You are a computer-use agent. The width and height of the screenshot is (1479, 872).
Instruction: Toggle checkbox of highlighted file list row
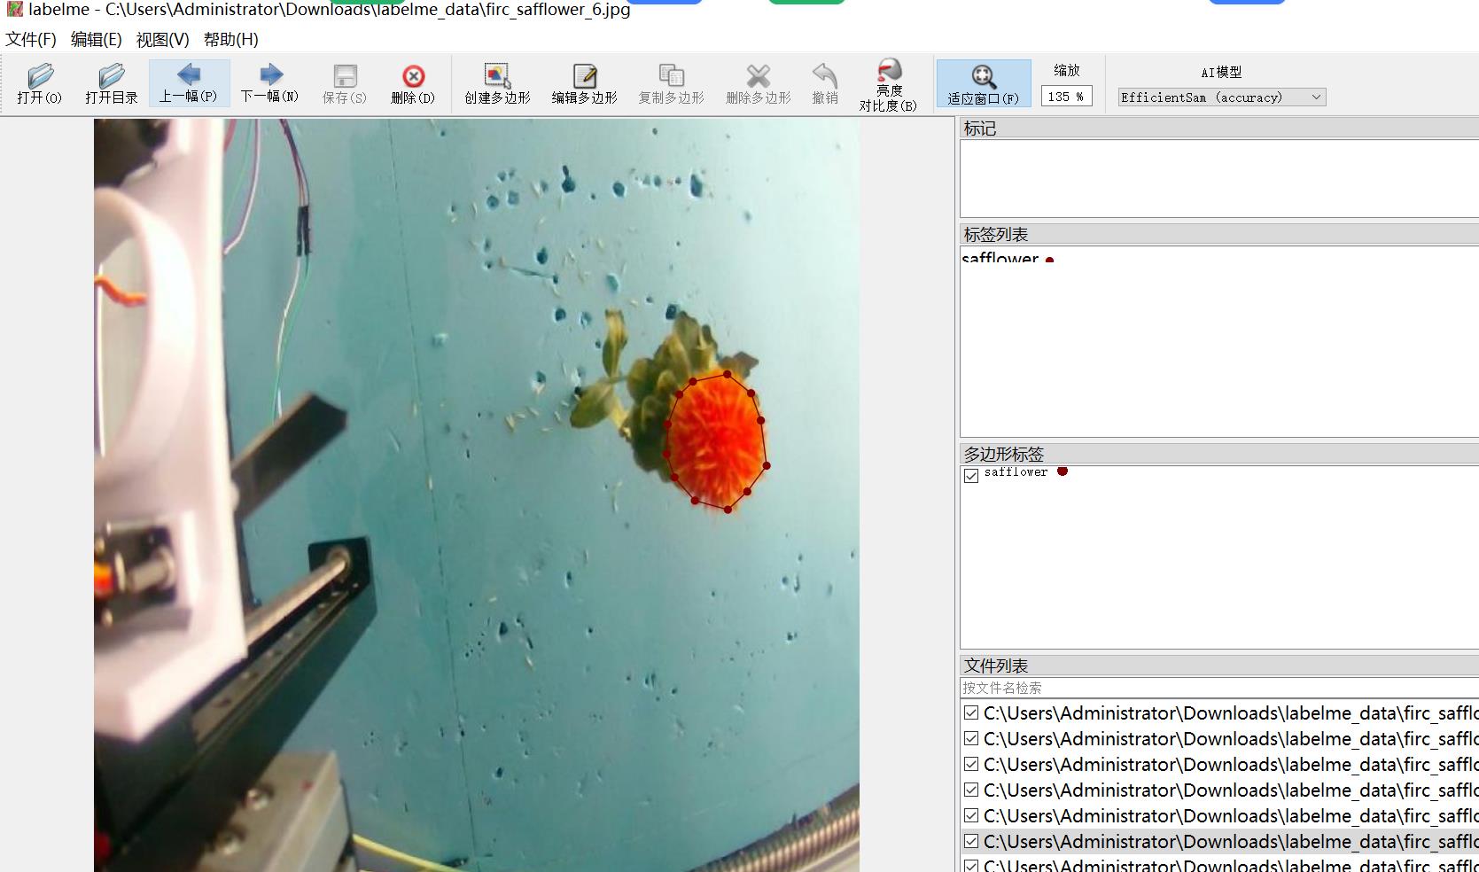click(x=971, y=841)
